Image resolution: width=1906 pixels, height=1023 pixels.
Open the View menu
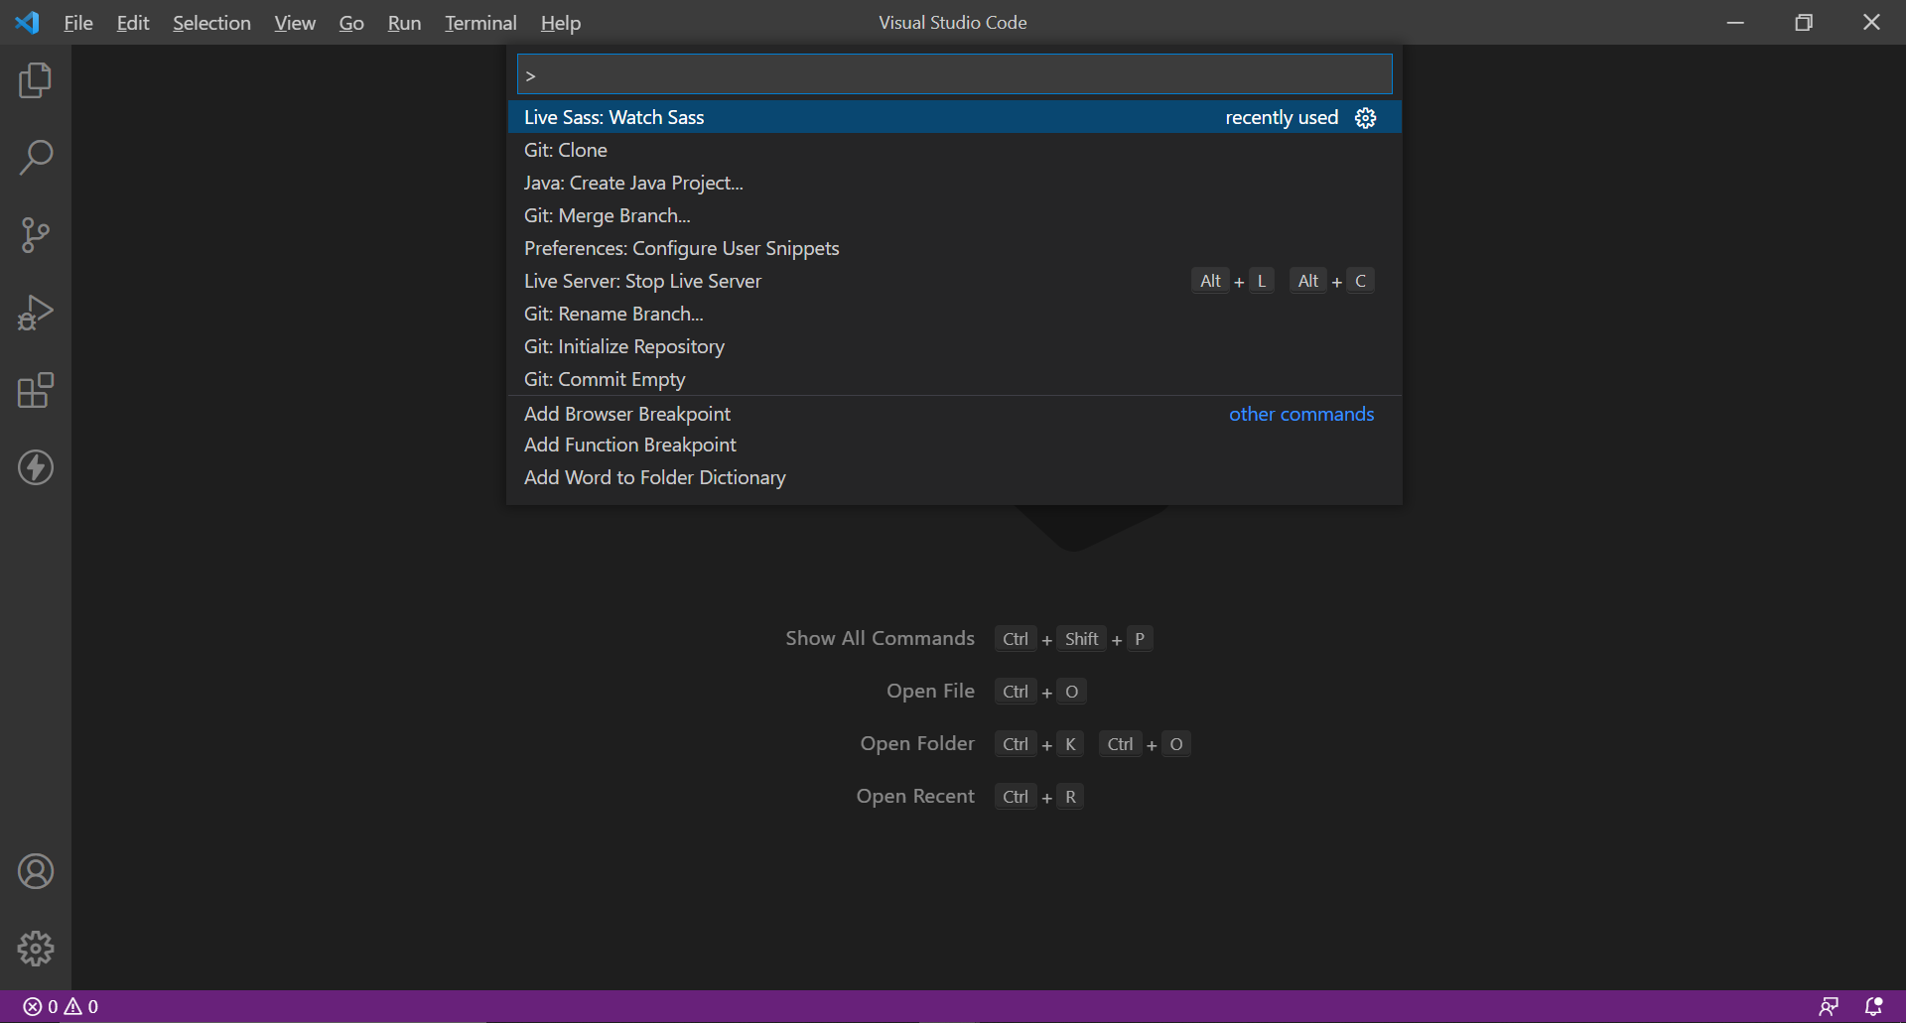(x=295, y=23)
